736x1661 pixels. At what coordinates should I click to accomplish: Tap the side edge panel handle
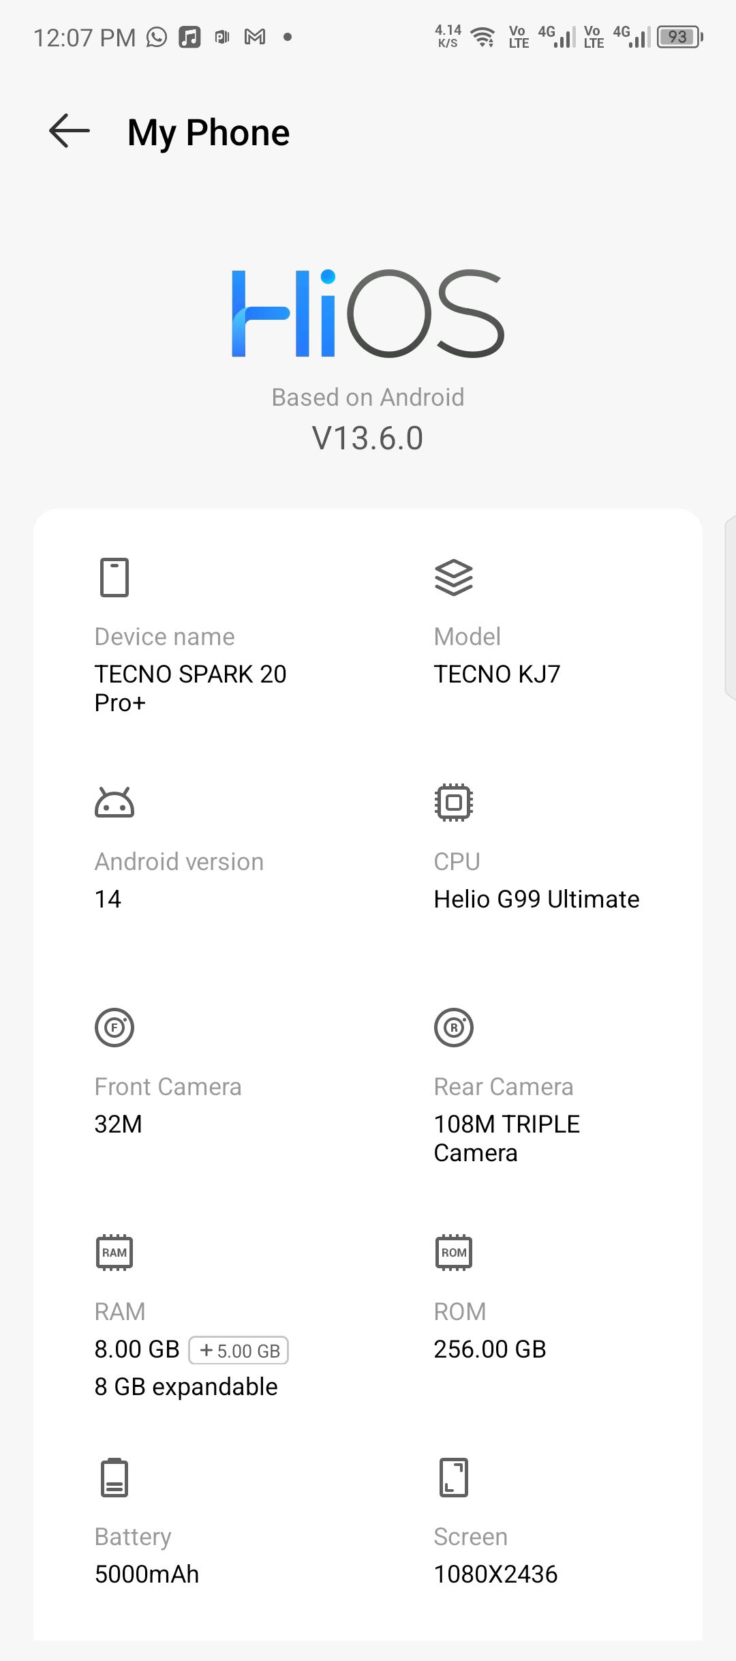click(730, 607)
